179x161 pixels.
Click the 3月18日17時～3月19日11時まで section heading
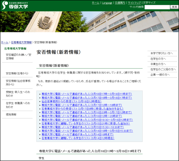click(90, 151)
